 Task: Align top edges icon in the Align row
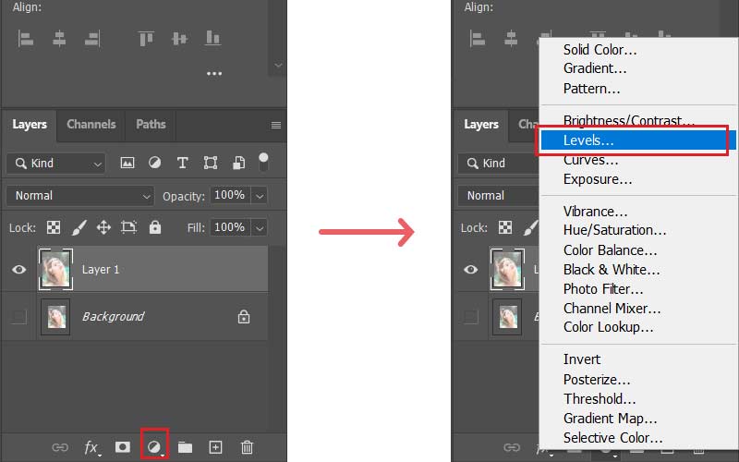[x=146, y=39]
